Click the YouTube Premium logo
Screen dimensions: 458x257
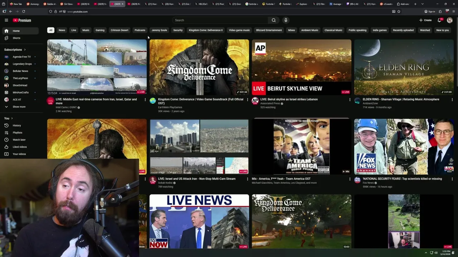click(x=22, y=20)
